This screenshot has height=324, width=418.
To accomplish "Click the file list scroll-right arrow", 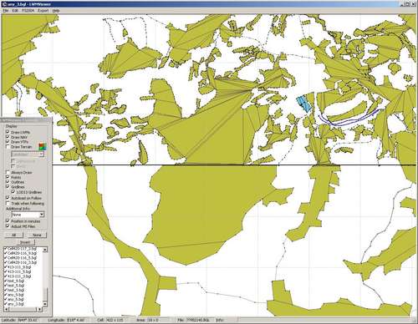I will [x=40, y=309].
